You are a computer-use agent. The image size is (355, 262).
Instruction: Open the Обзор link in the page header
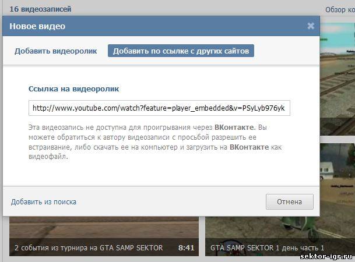point(340,10)
